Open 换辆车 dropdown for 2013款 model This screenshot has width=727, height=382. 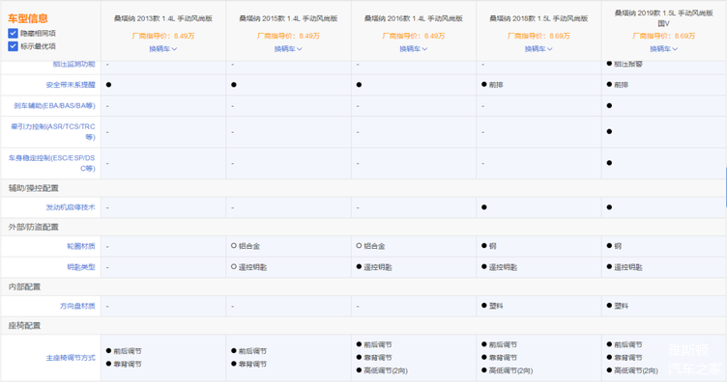(163, 48)
